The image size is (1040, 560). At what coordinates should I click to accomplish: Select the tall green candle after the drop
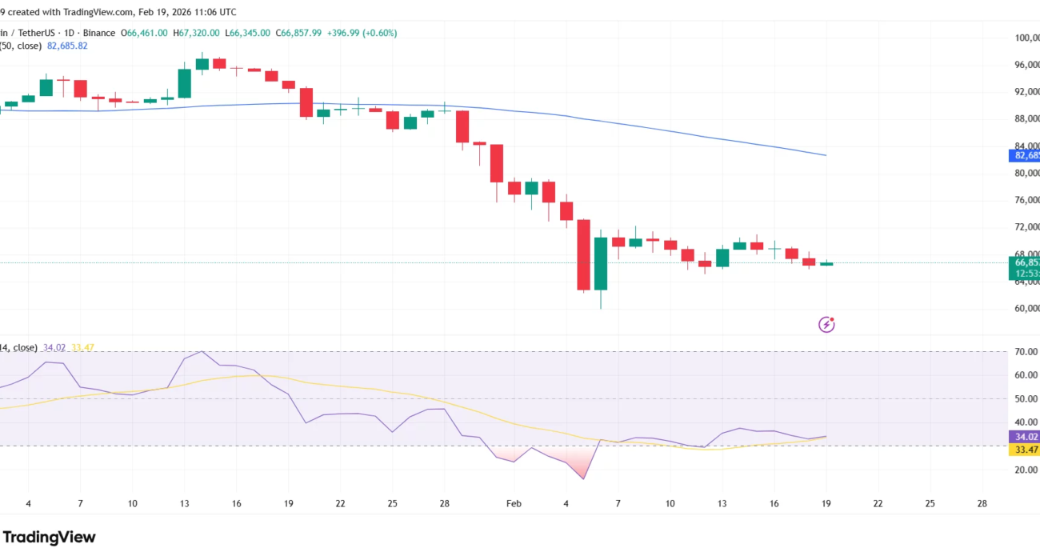601,263
